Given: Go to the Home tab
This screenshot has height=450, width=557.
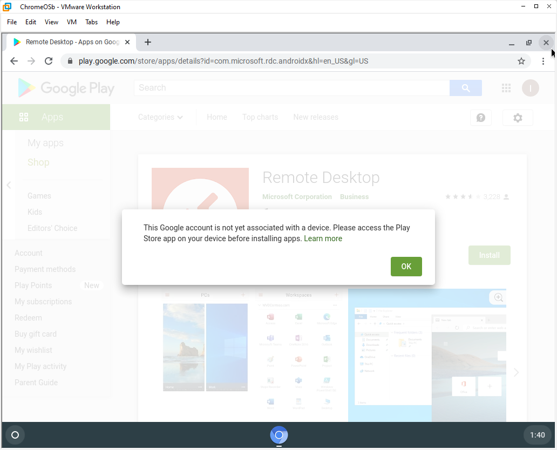Looking at the screenshot, I should tap(217, 117).
